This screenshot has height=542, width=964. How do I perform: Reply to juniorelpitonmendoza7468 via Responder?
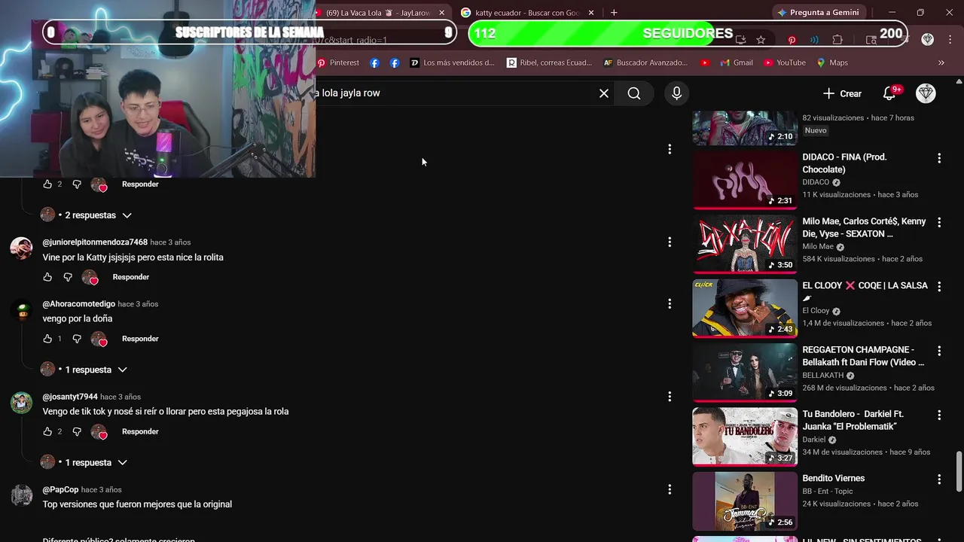point(131,277)
